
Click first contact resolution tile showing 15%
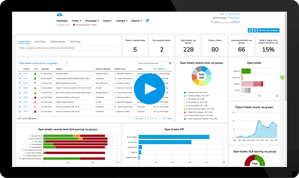point(268,46)
